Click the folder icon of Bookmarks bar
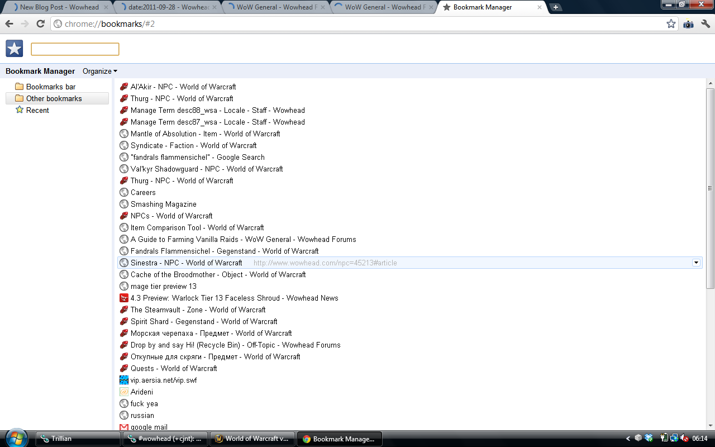Screen dimensions: 715x447 tap(19, 87)
